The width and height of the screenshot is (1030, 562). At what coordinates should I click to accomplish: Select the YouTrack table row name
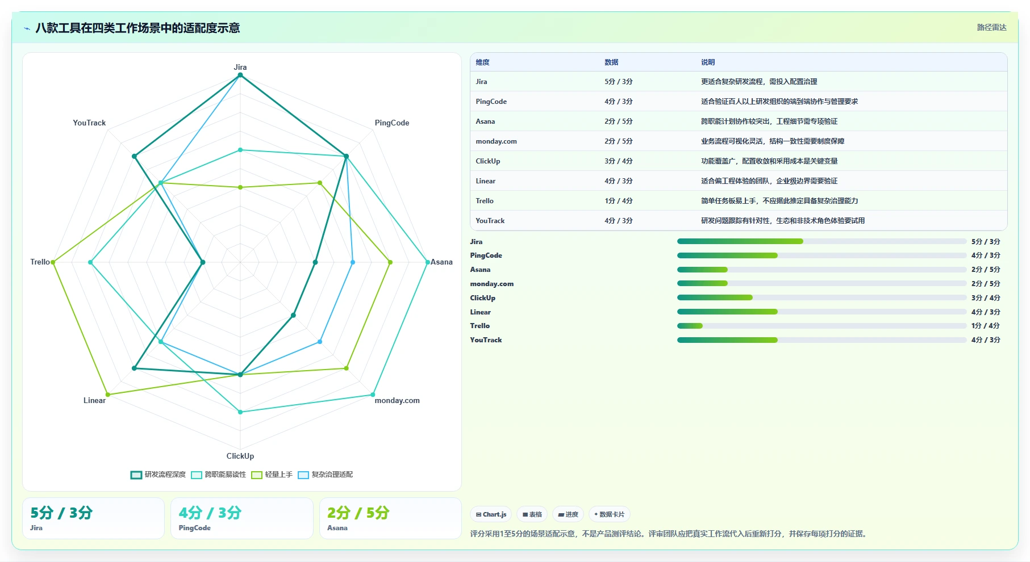tap(490, 221)
